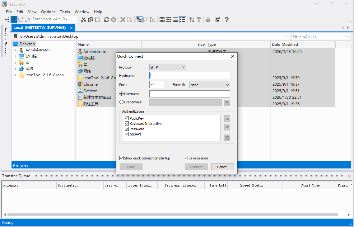Image resolution: width=354 pixels, height=227 pixels.
Task: Open the Tools menu
Action: [65, 12]
